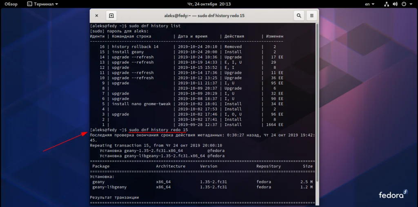The height and width of the screenshot is (207, 418).
Task: Open the en keyboard layout dropdown
Action: click(x=370, y=4)
